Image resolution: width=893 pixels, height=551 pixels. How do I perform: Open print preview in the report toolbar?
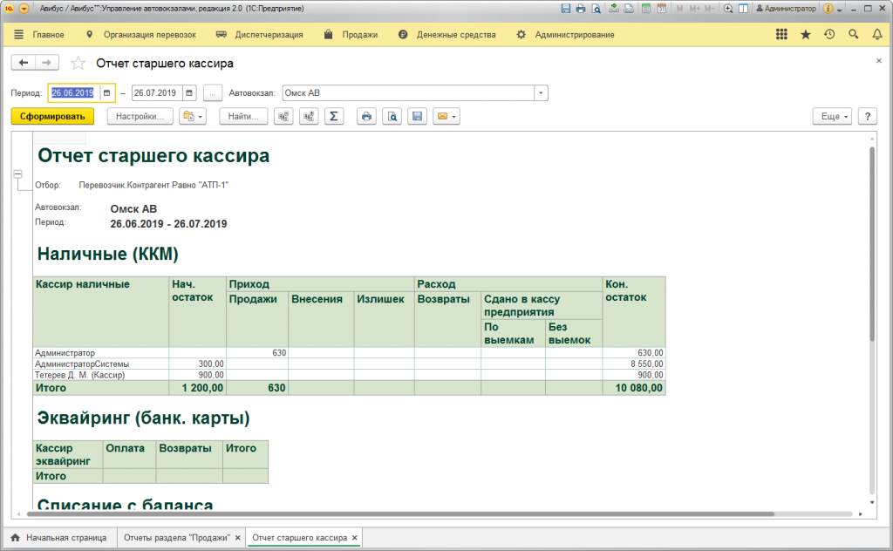(x=392, y=116)
